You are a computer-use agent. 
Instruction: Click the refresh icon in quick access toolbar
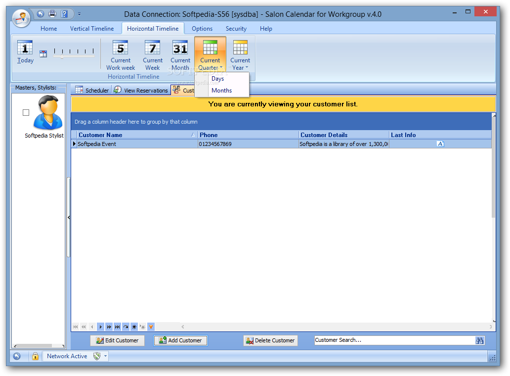coord(41,14)
